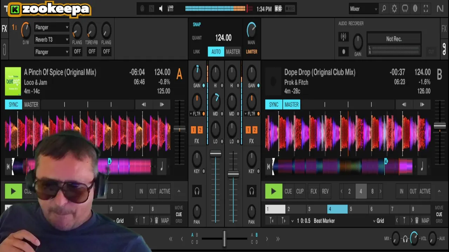
Task: Toggle cruise mode headphones icon in header
Action: pos(405,9)
